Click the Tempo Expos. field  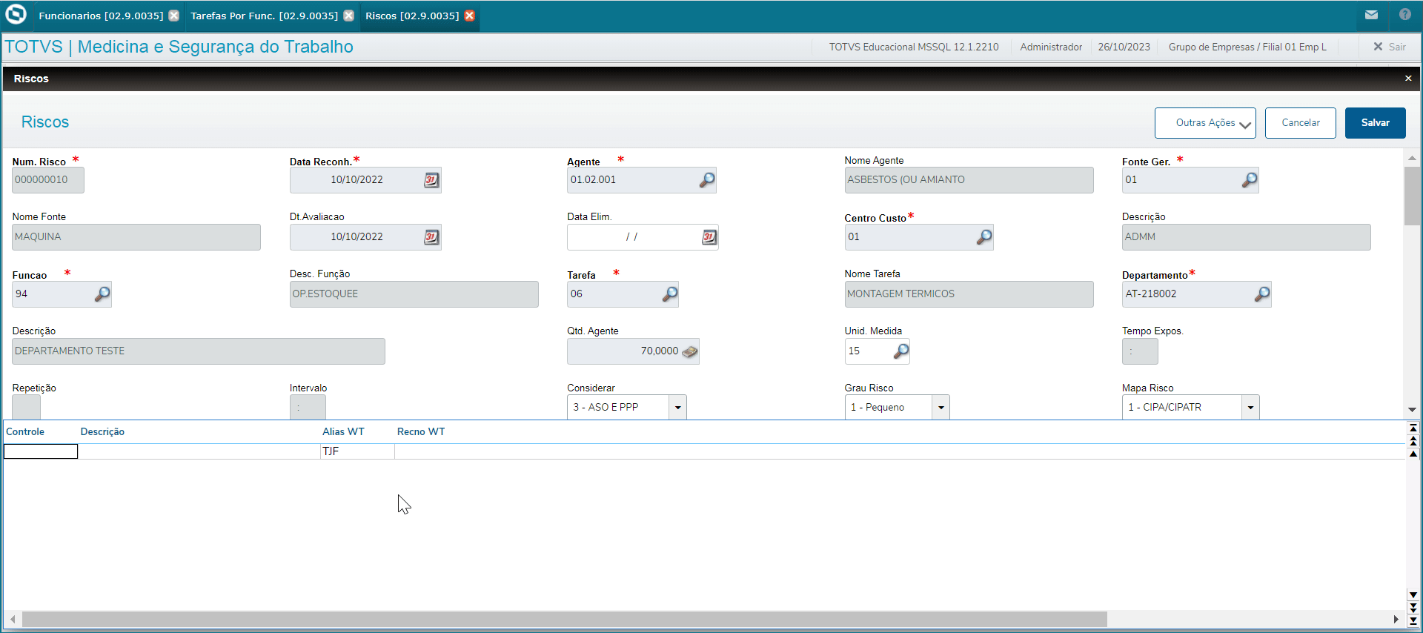click(x=1140, y=351)
